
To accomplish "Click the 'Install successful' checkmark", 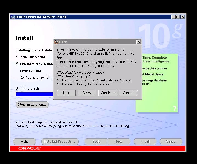I will click(x=17, y=56).
